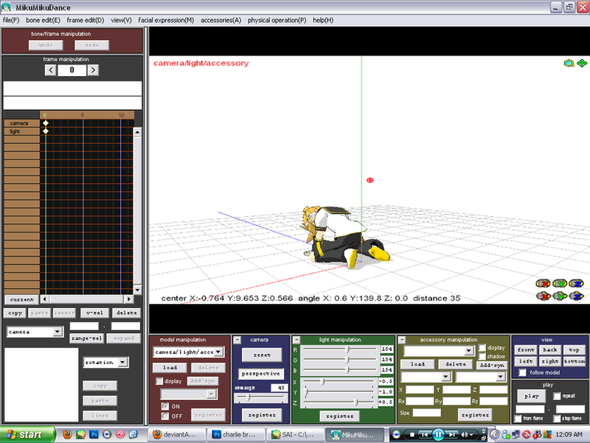
Task: Click the blue Z move-axis icon
Action: coord(576,296)
